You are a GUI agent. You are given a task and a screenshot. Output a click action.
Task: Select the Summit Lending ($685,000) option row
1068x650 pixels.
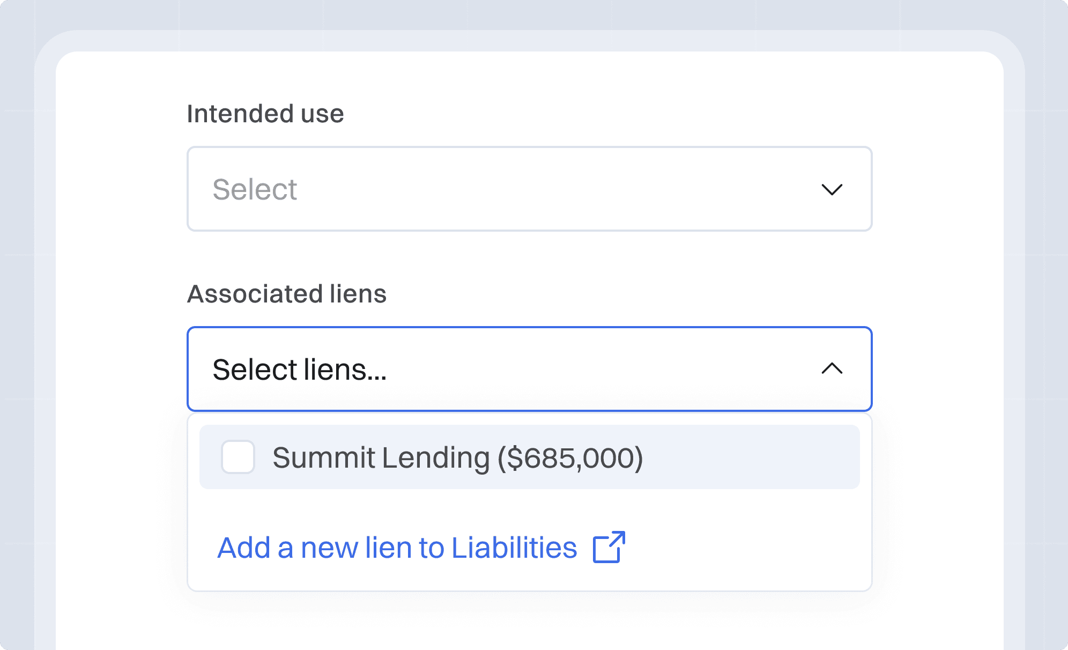tap(529, 457)
